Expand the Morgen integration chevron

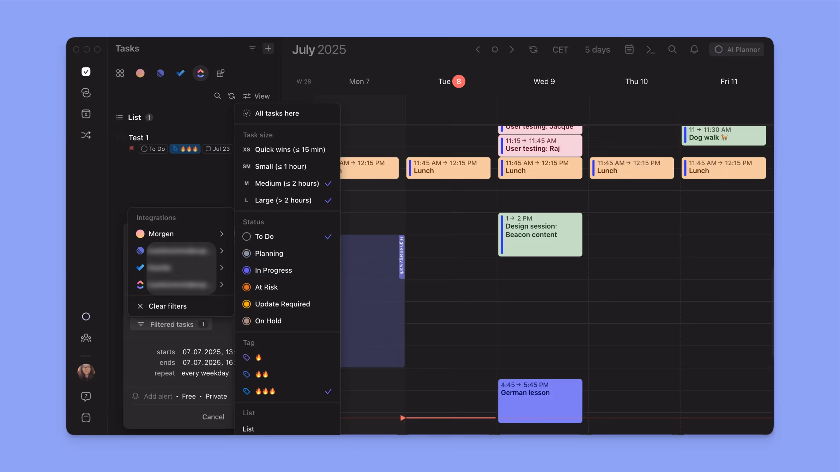[x=222, y=234]
